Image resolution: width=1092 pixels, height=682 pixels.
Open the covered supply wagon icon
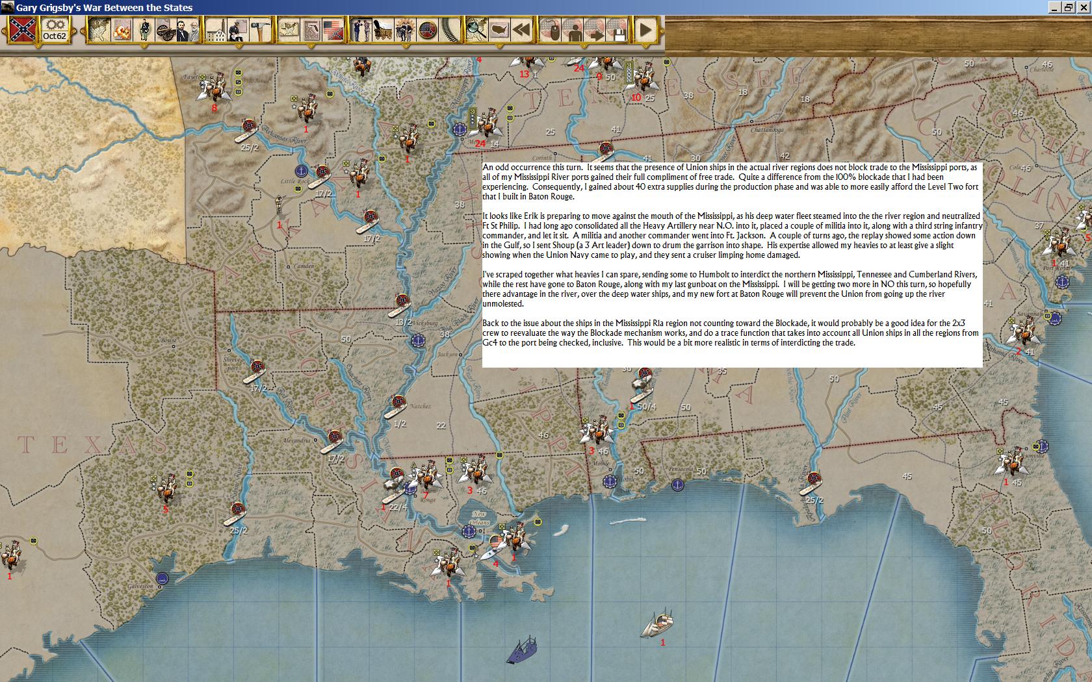click(x=383, y=30)
